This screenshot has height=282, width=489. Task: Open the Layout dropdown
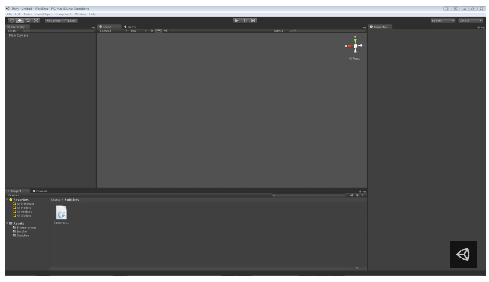click(471, 21)
